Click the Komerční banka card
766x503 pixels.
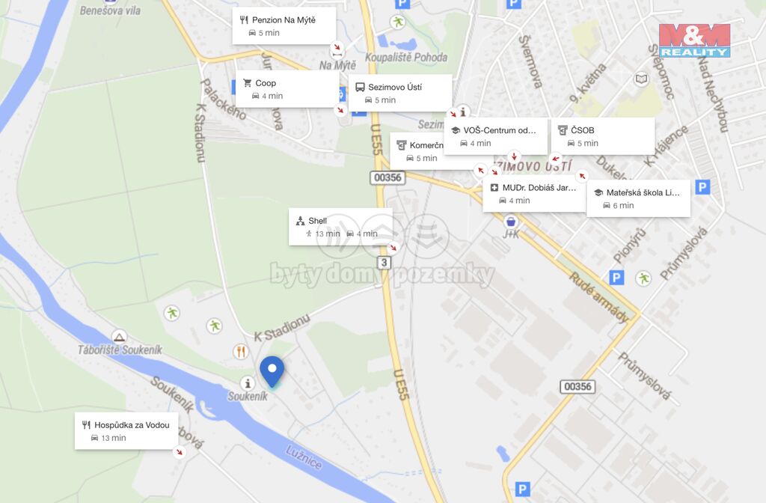tap(417, 151)
